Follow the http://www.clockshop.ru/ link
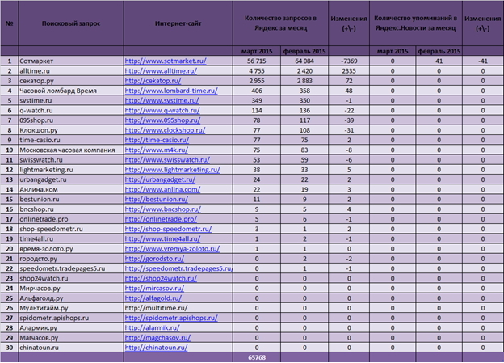Viewport: 504px width, 363px height. coord(165,130)
